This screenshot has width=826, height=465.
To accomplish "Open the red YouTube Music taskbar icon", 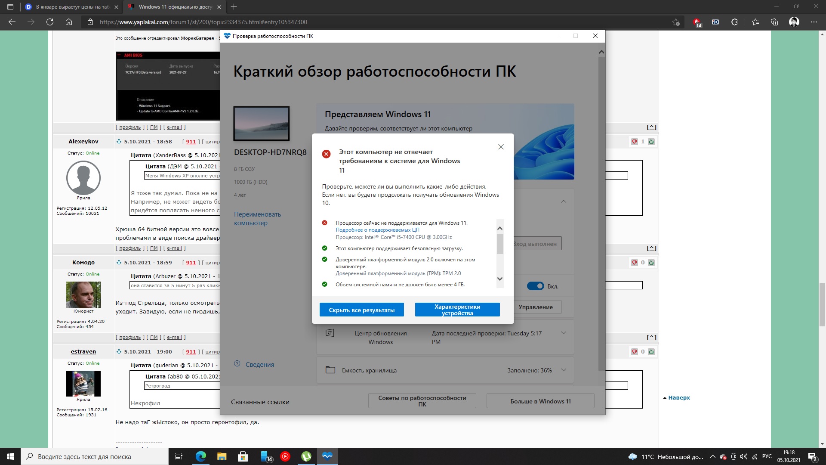I will point(285,456).
